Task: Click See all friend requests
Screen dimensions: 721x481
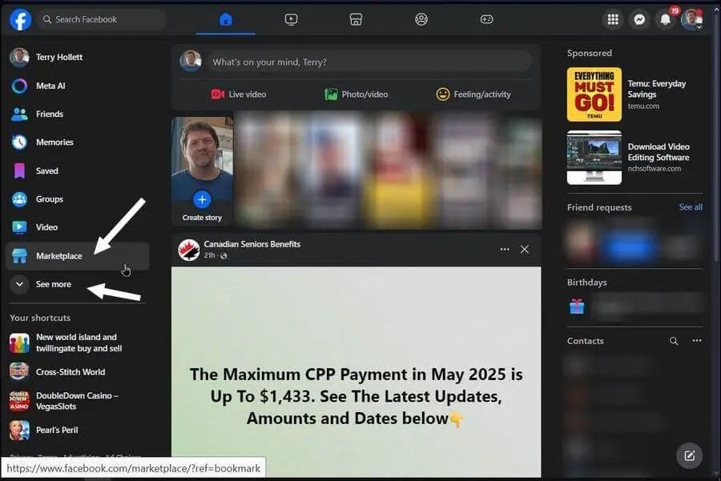Action: pyautogui.click(x=691, y=207)
